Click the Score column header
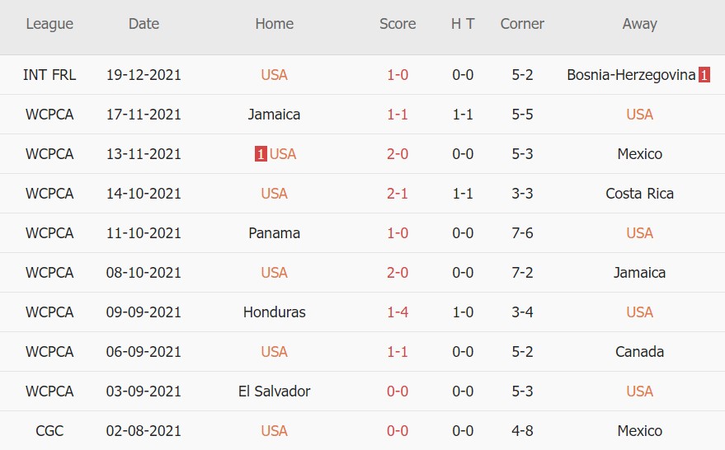Image resolution: width=725 pixels, height=450 pixels. pyautogui.click(x=398, y=24)
